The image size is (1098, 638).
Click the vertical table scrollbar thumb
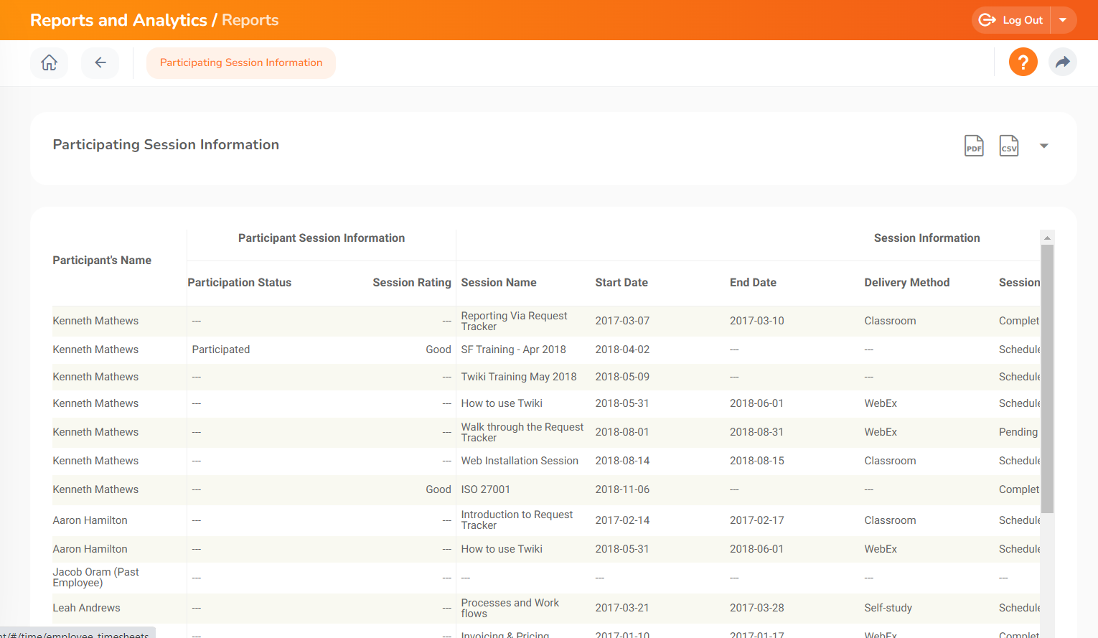(1047, 379)
